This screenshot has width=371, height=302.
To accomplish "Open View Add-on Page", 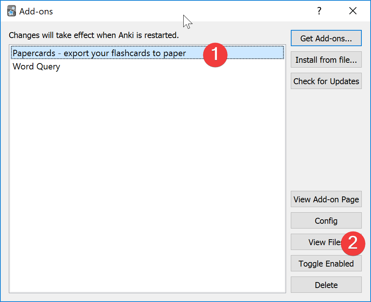I will coord(326,199).
